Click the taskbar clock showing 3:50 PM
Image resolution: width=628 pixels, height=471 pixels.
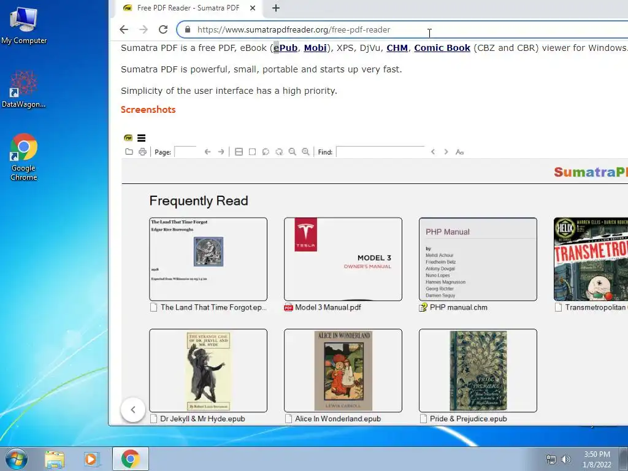click(597, 459)
